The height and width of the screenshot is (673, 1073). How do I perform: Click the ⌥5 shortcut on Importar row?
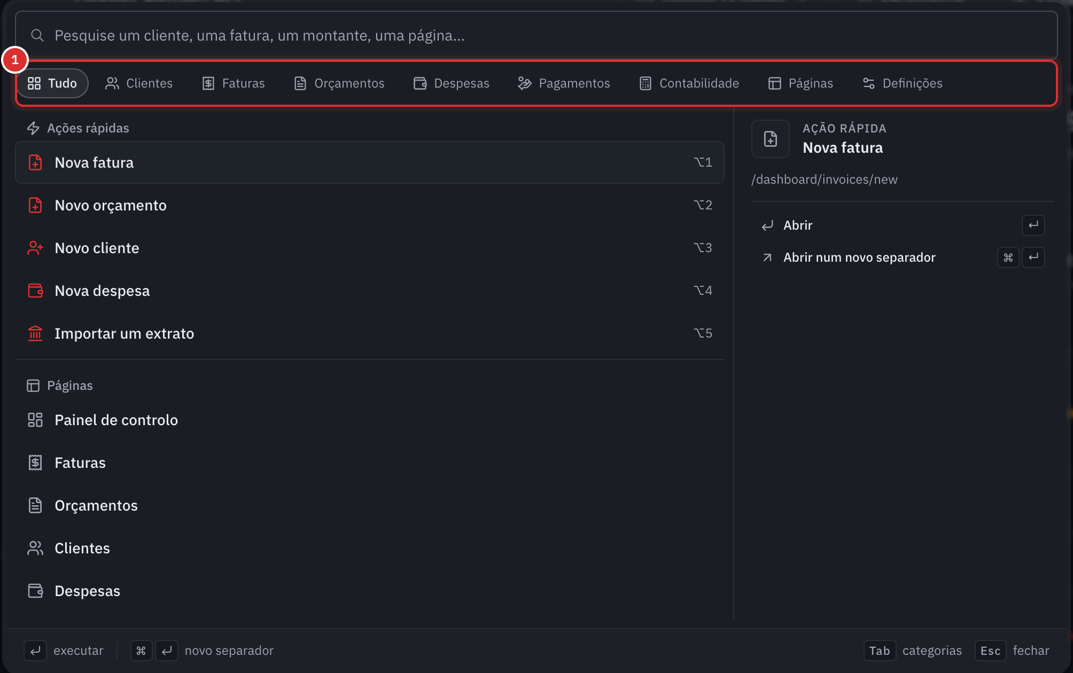click(x=703, y=333)
